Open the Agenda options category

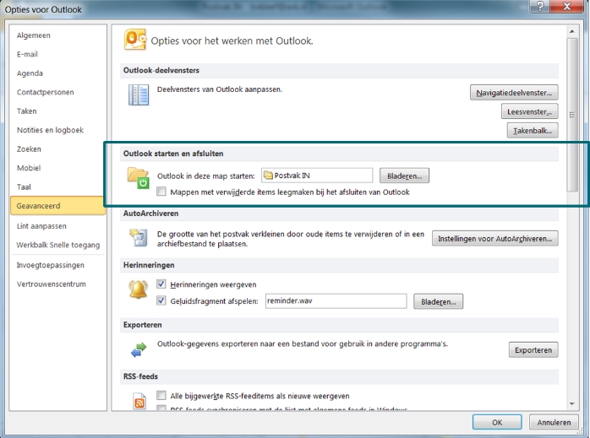[58, 73]
